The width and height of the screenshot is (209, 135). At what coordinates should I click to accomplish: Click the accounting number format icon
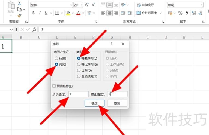click(170, 13)
